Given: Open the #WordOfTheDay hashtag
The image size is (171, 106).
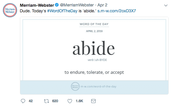Looking at the screenshot, I should [62, 11].
